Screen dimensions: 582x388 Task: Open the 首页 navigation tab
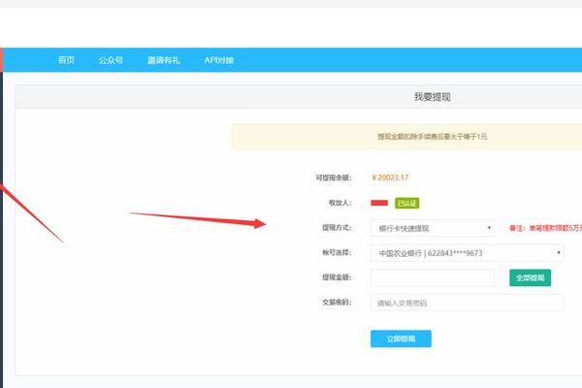(66, 60)
